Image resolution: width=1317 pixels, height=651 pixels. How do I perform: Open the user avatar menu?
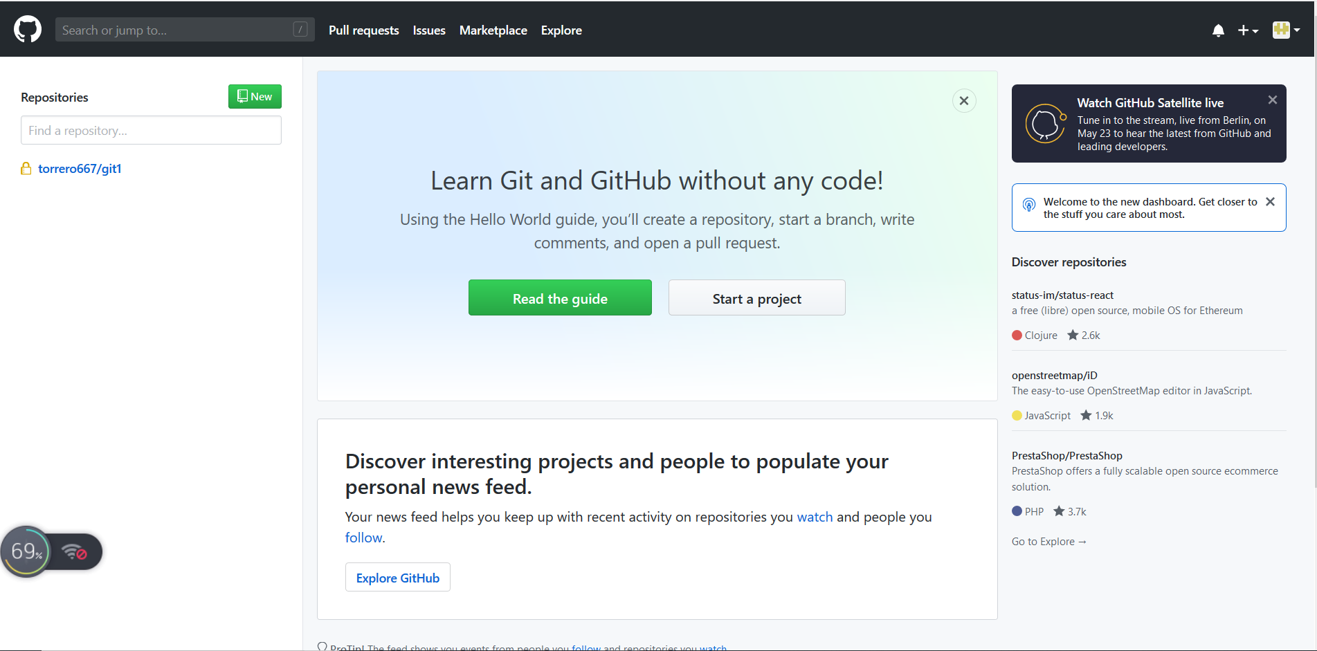point(1286,30)
